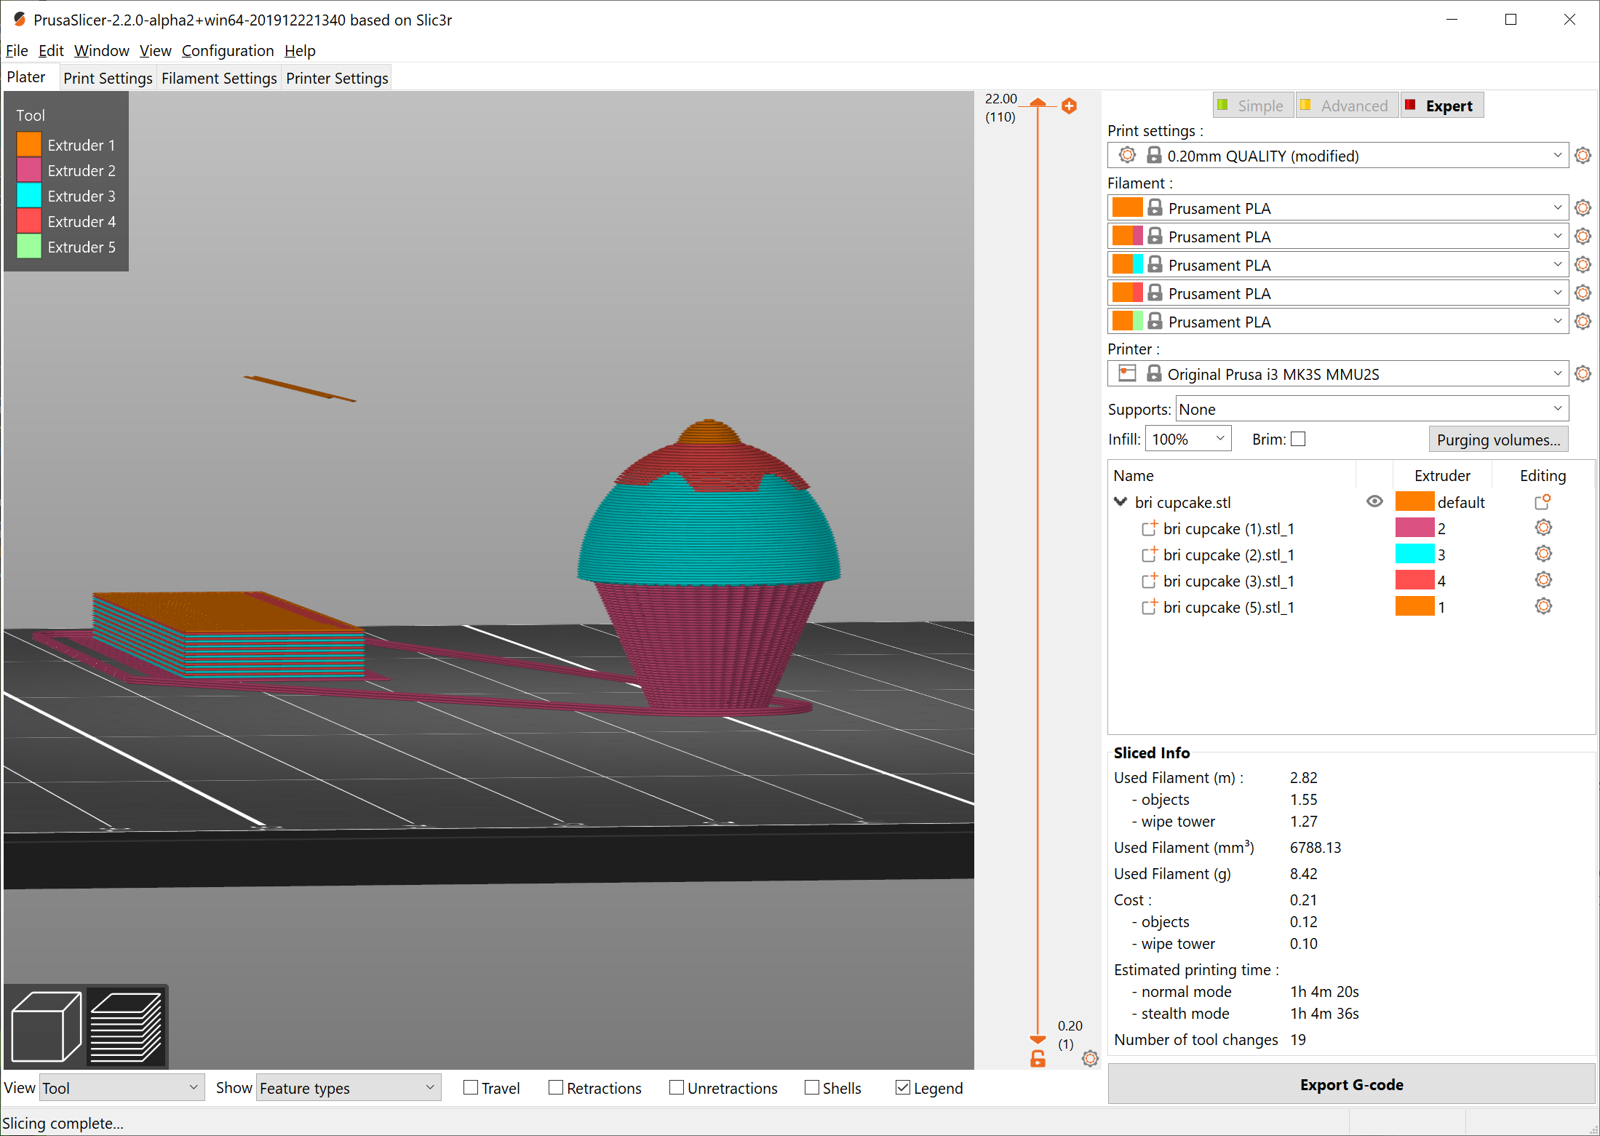Toggle visibility of bri cupcake.stl with the eye icon
Screen dimensions: 1600x1136
(x=1374, y=501)
